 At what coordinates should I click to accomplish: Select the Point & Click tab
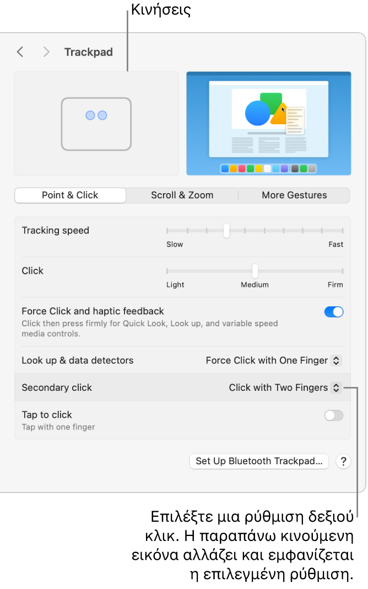[x=70, y=195]
